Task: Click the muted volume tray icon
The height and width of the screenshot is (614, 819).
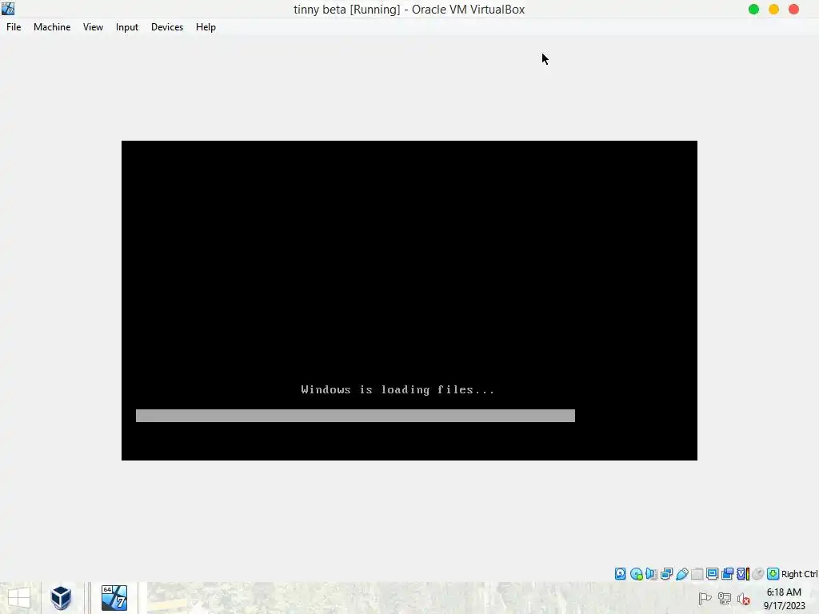Action: click(743, 599)
